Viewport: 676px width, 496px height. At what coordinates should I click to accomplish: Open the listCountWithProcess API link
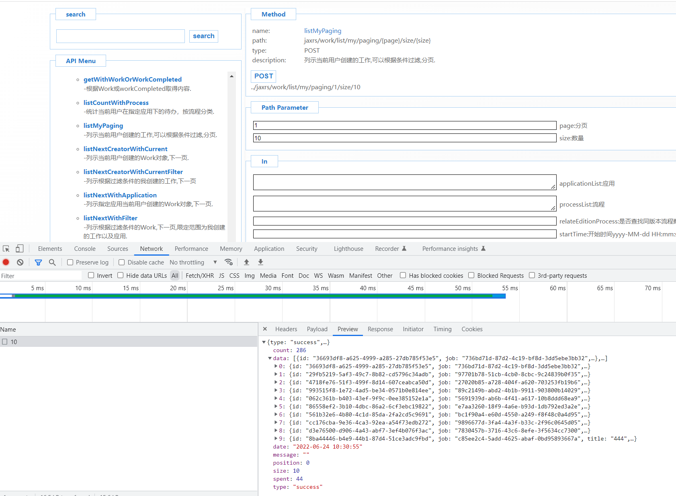click(116, 103)
